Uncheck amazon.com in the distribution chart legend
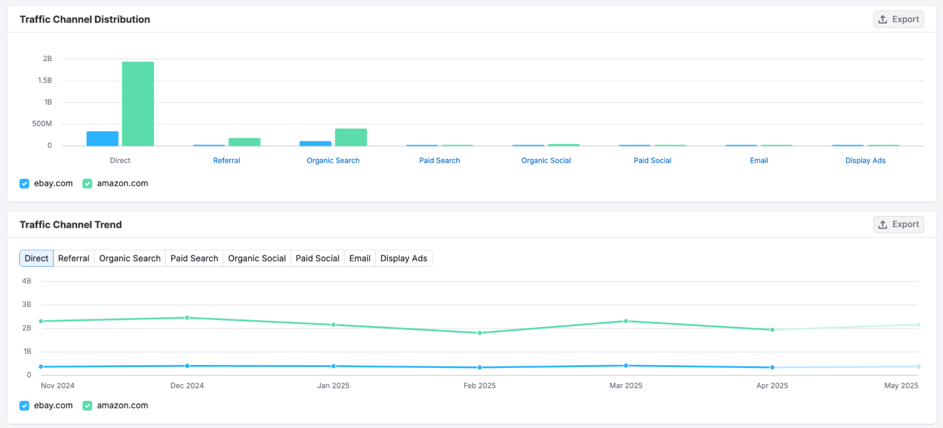The height and width of the screenshot is (428, 943). (x=87, y=184)
